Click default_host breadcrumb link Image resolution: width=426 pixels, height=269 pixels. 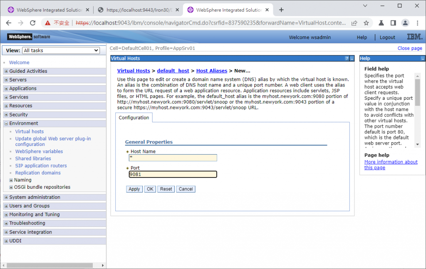[173, 71]
